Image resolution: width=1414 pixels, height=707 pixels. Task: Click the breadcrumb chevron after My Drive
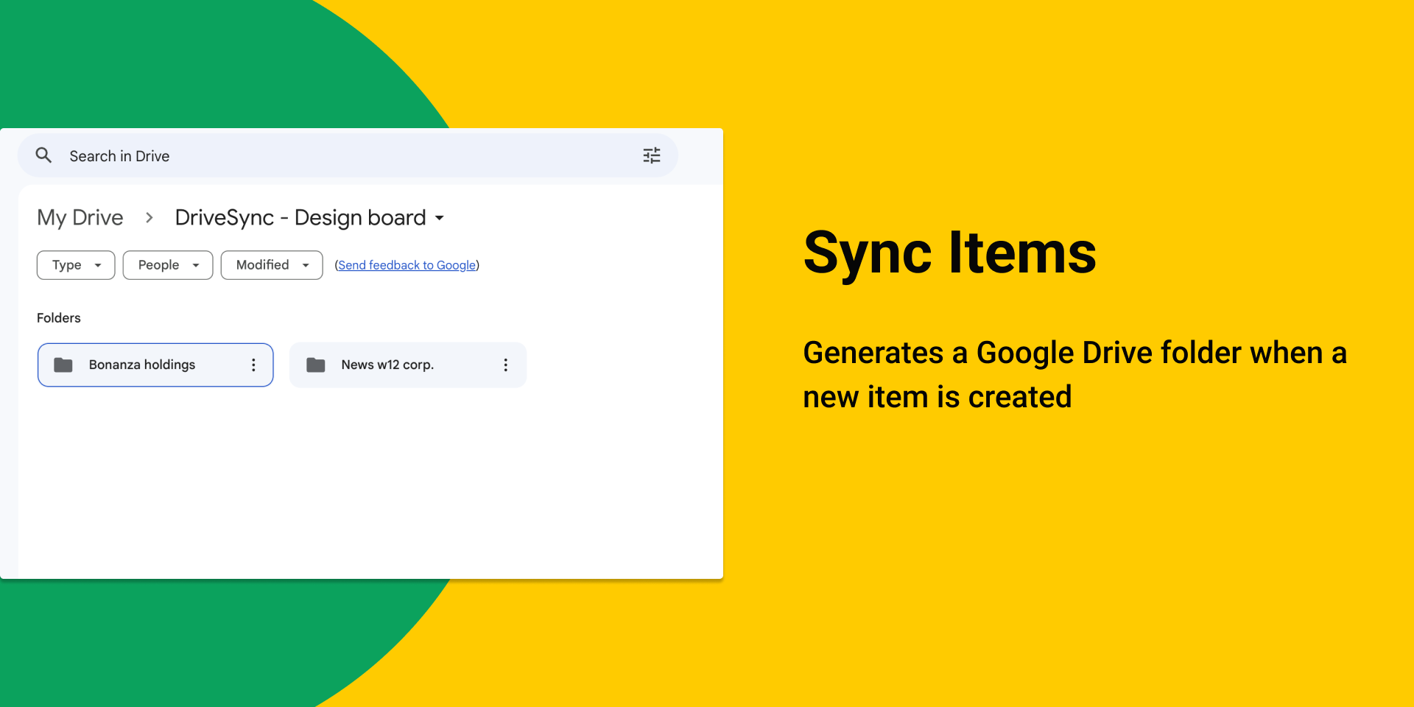150,217
